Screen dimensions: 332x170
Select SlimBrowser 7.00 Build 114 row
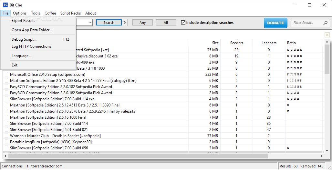click(x=163, y=124)
